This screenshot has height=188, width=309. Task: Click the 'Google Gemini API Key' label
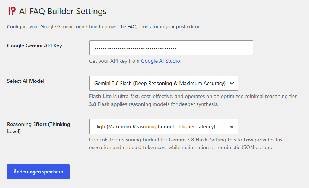click(35, 46)
